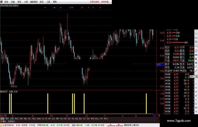
Task: Click the 6.73 sell order row with 851
Action: [177, 43]
